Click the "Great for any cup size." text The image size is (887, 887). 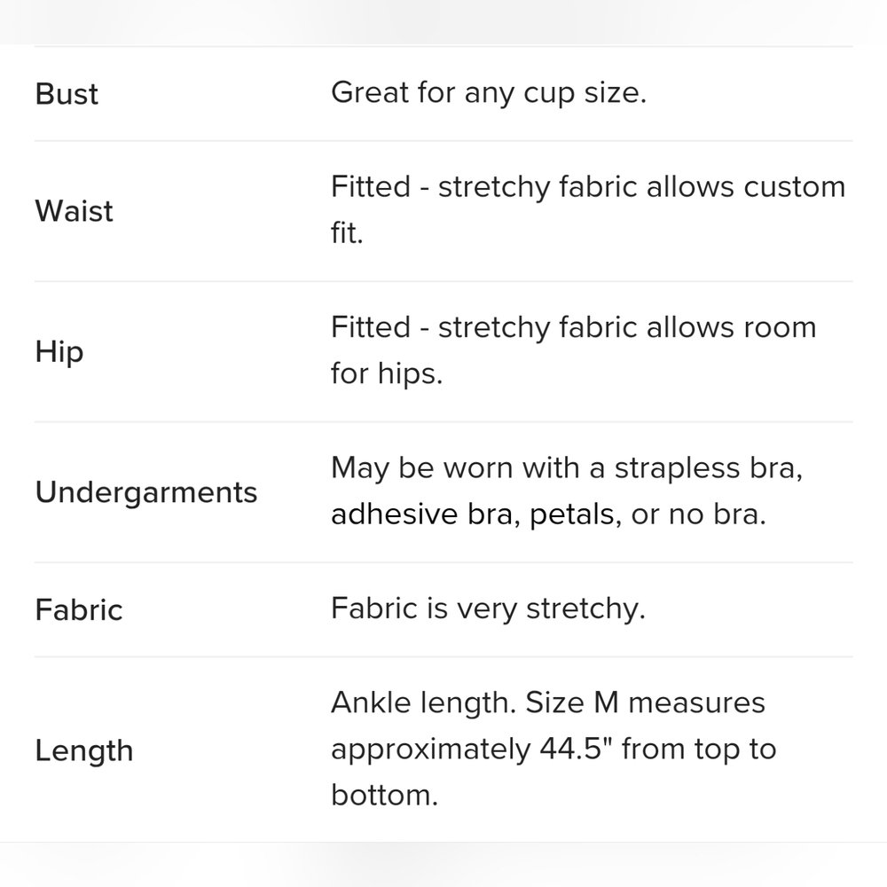tap(488, 92)
